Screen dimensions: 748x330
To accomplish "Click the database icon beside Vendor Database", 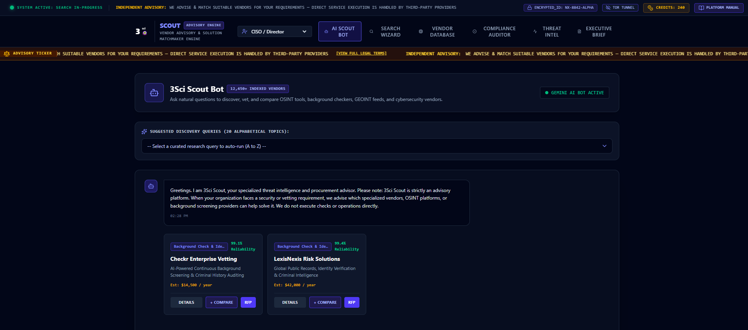I will 421,31.
